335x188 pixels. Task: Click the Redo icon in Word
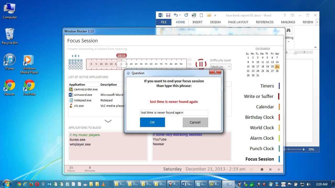click(186, 15)
